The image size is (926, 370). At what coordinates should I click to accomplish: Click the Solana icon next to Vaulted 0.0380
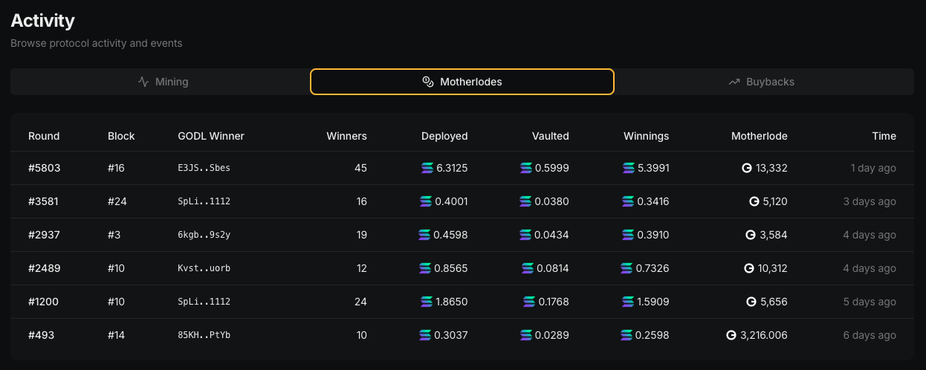coord(526,201)
